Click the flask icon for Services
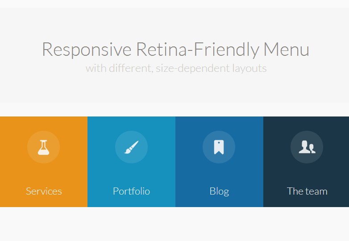This screenshot has width=349, height=241. click(x=44, y=147)
